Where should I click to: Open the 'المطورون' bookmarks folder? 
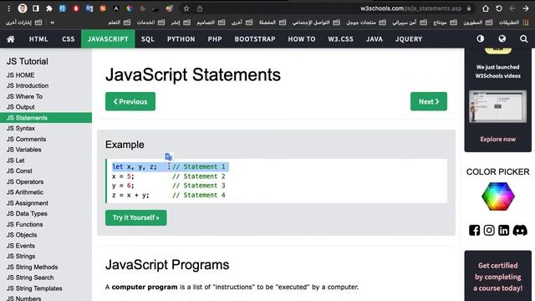[x=477, y=23]
